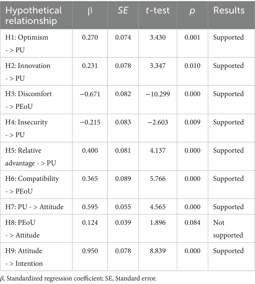Click the Results column header

[229, 10]
